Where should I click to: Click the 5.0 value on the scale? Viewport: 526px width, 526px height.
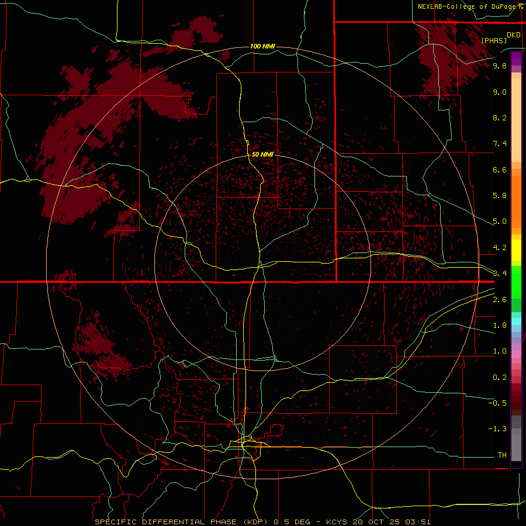[x=500, y=222]
